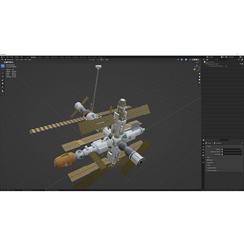
Task: Open the Output properties tab
Action: pyautogui.click(x=203, y=150)
